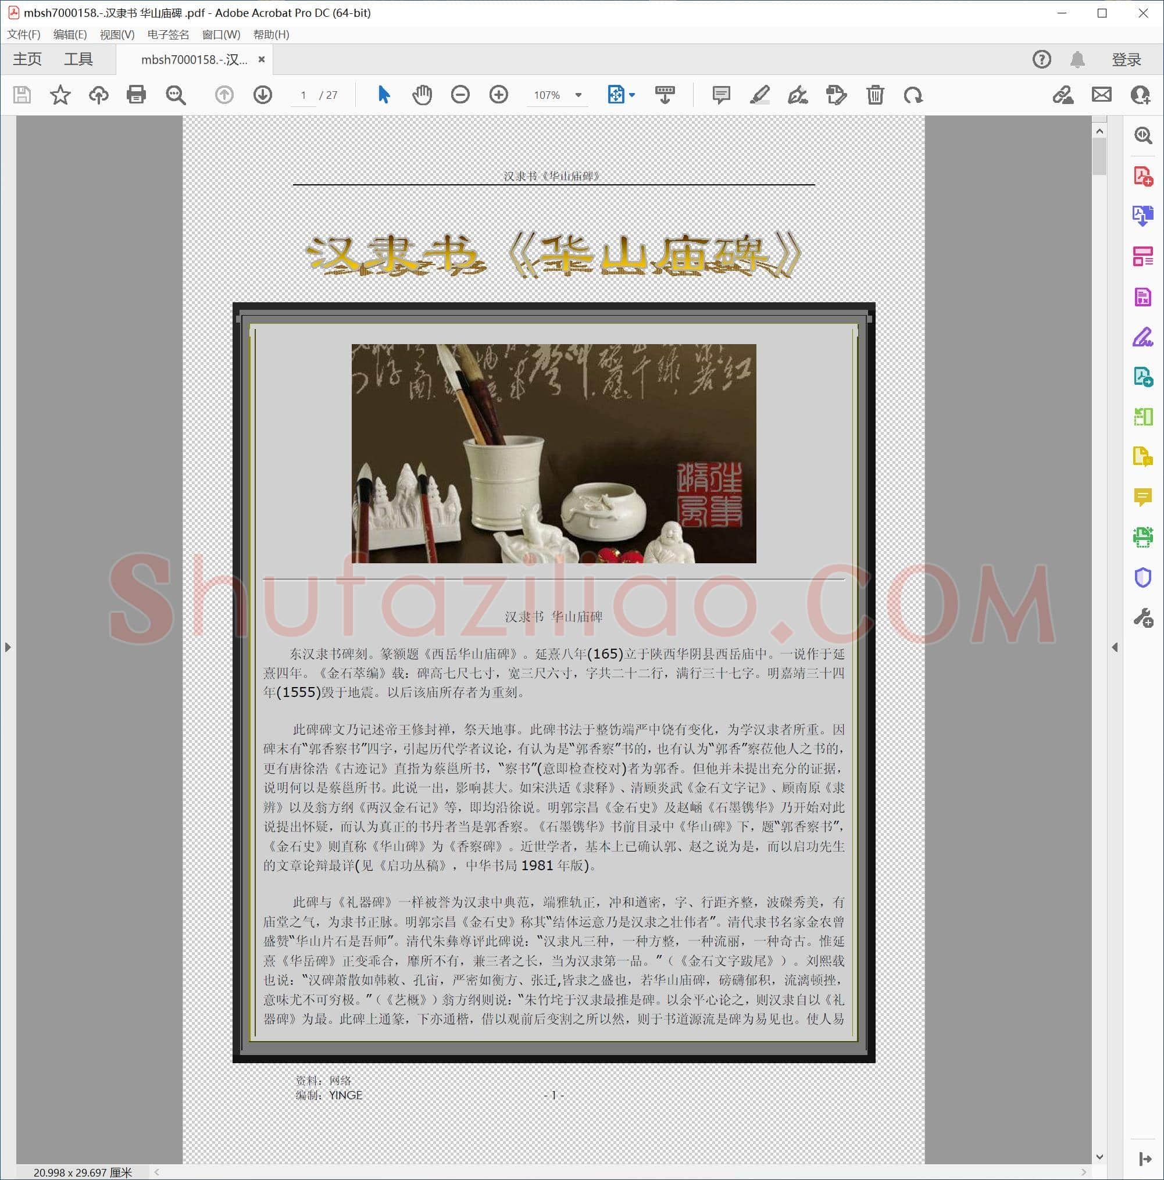The width and height of the screenshot is (1164, 1180).
Task: Open the Scan & OCR tool in sidebar
Action: [x=1143, y=537]
